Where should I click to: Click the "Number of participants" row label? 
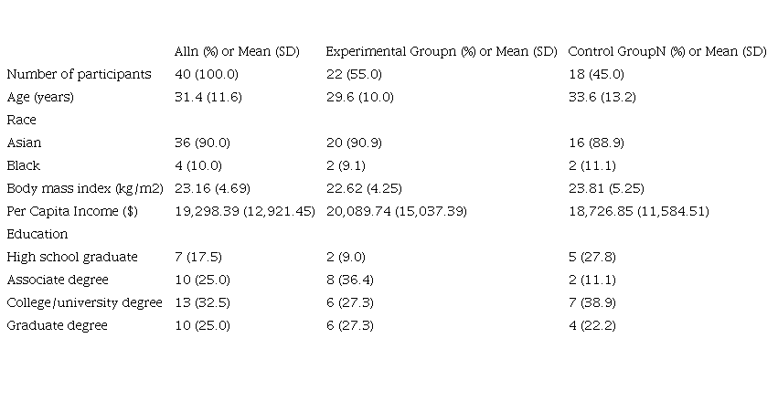click(x=79, y=74)
